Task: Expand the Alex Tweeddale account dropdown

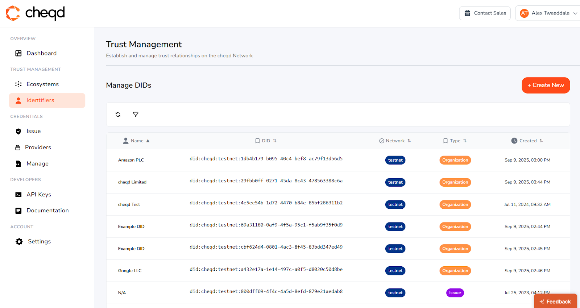Action: [x=549, y=13]
